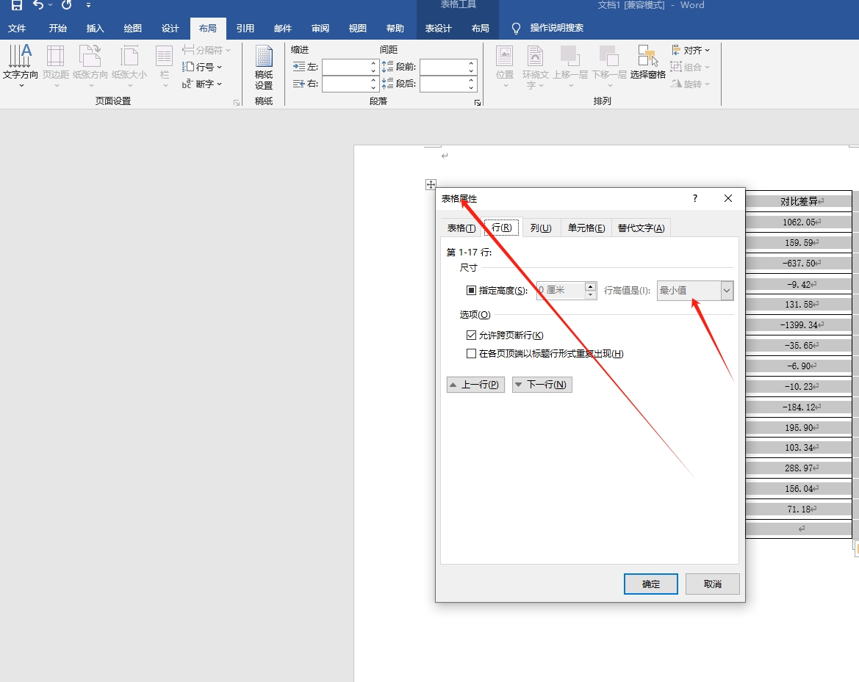Switch to the 设计 ribbon tab
Screen dimensions: 859x682
(170, 29)
